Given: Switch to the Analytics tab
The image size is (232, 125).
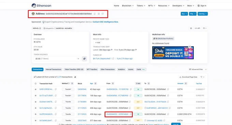Looking at the screenshot, I should (x=121, y=69).
